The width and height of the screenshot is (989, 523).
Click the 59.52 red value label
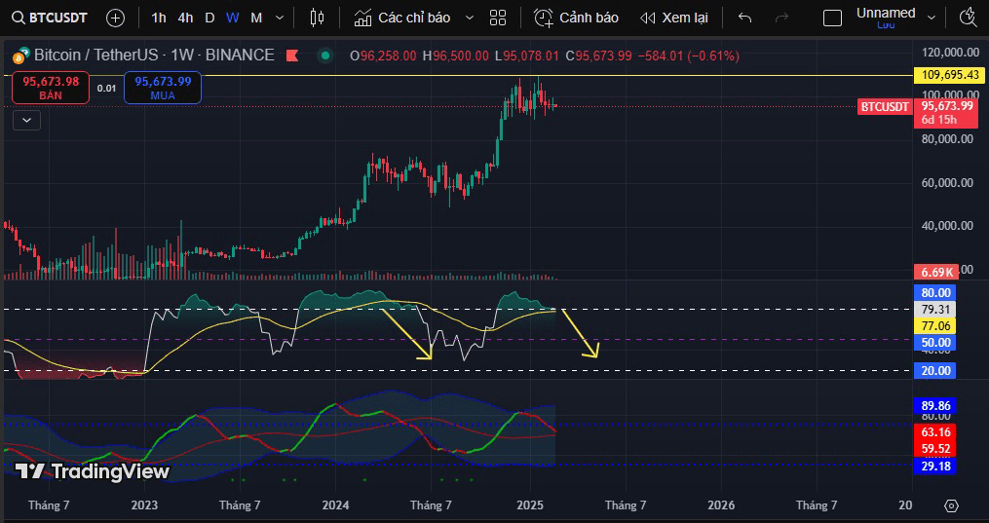click(935, 449)
